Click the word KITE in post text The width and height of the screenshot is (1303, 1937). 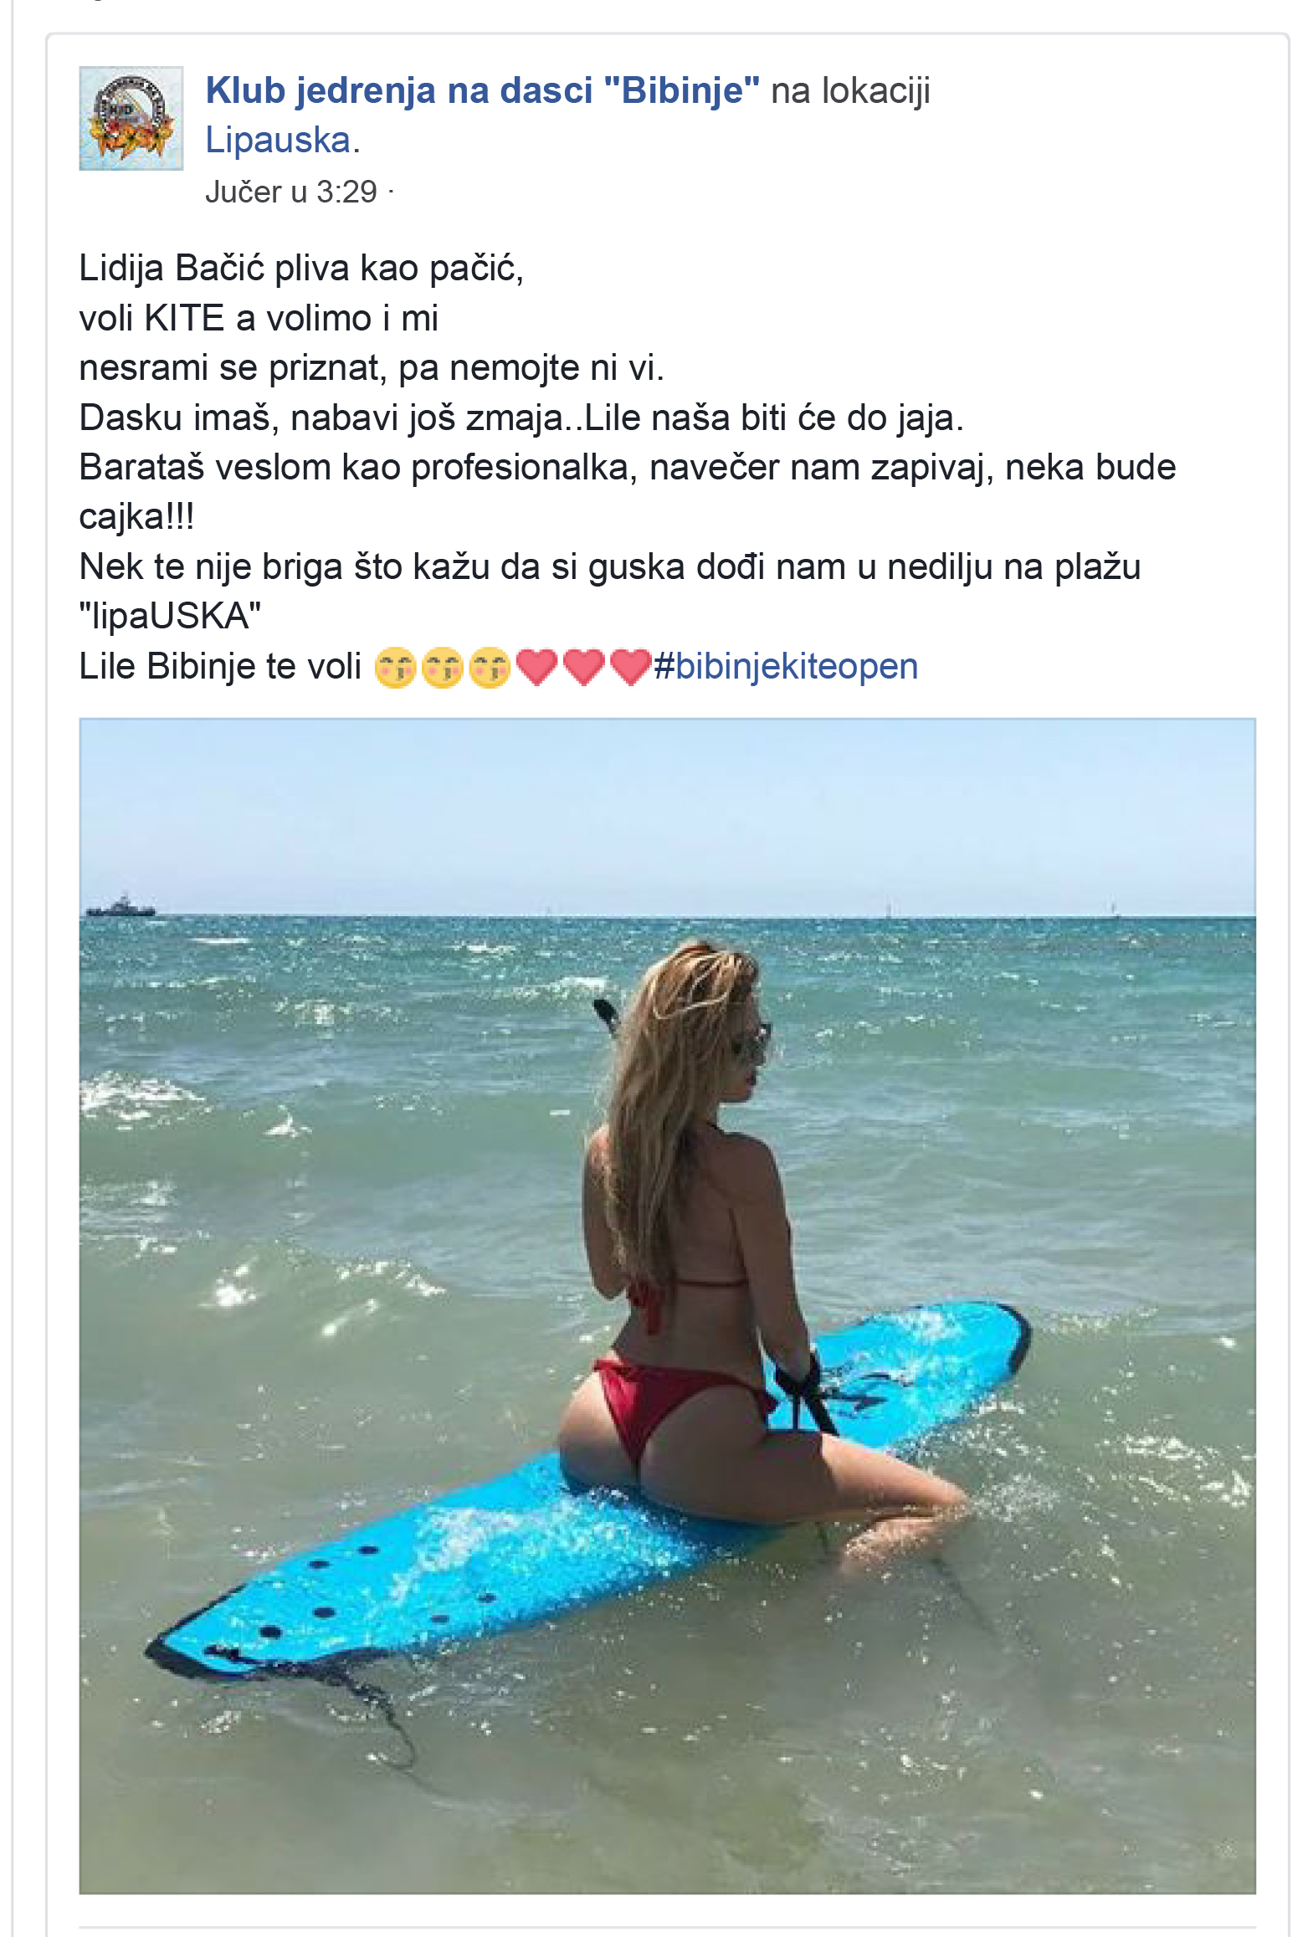[184, 319]
